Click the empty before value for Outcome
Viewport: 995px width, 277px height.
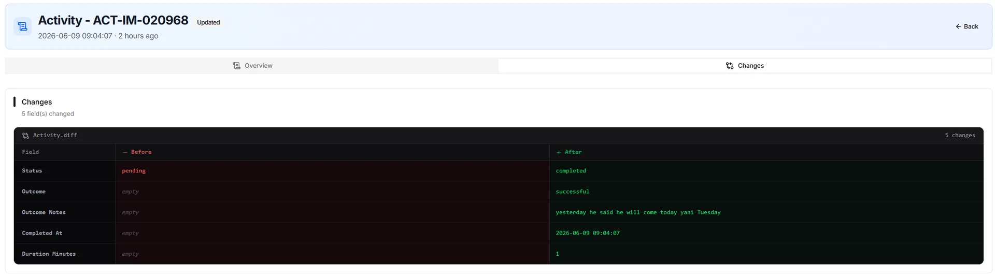click(130, 192)
